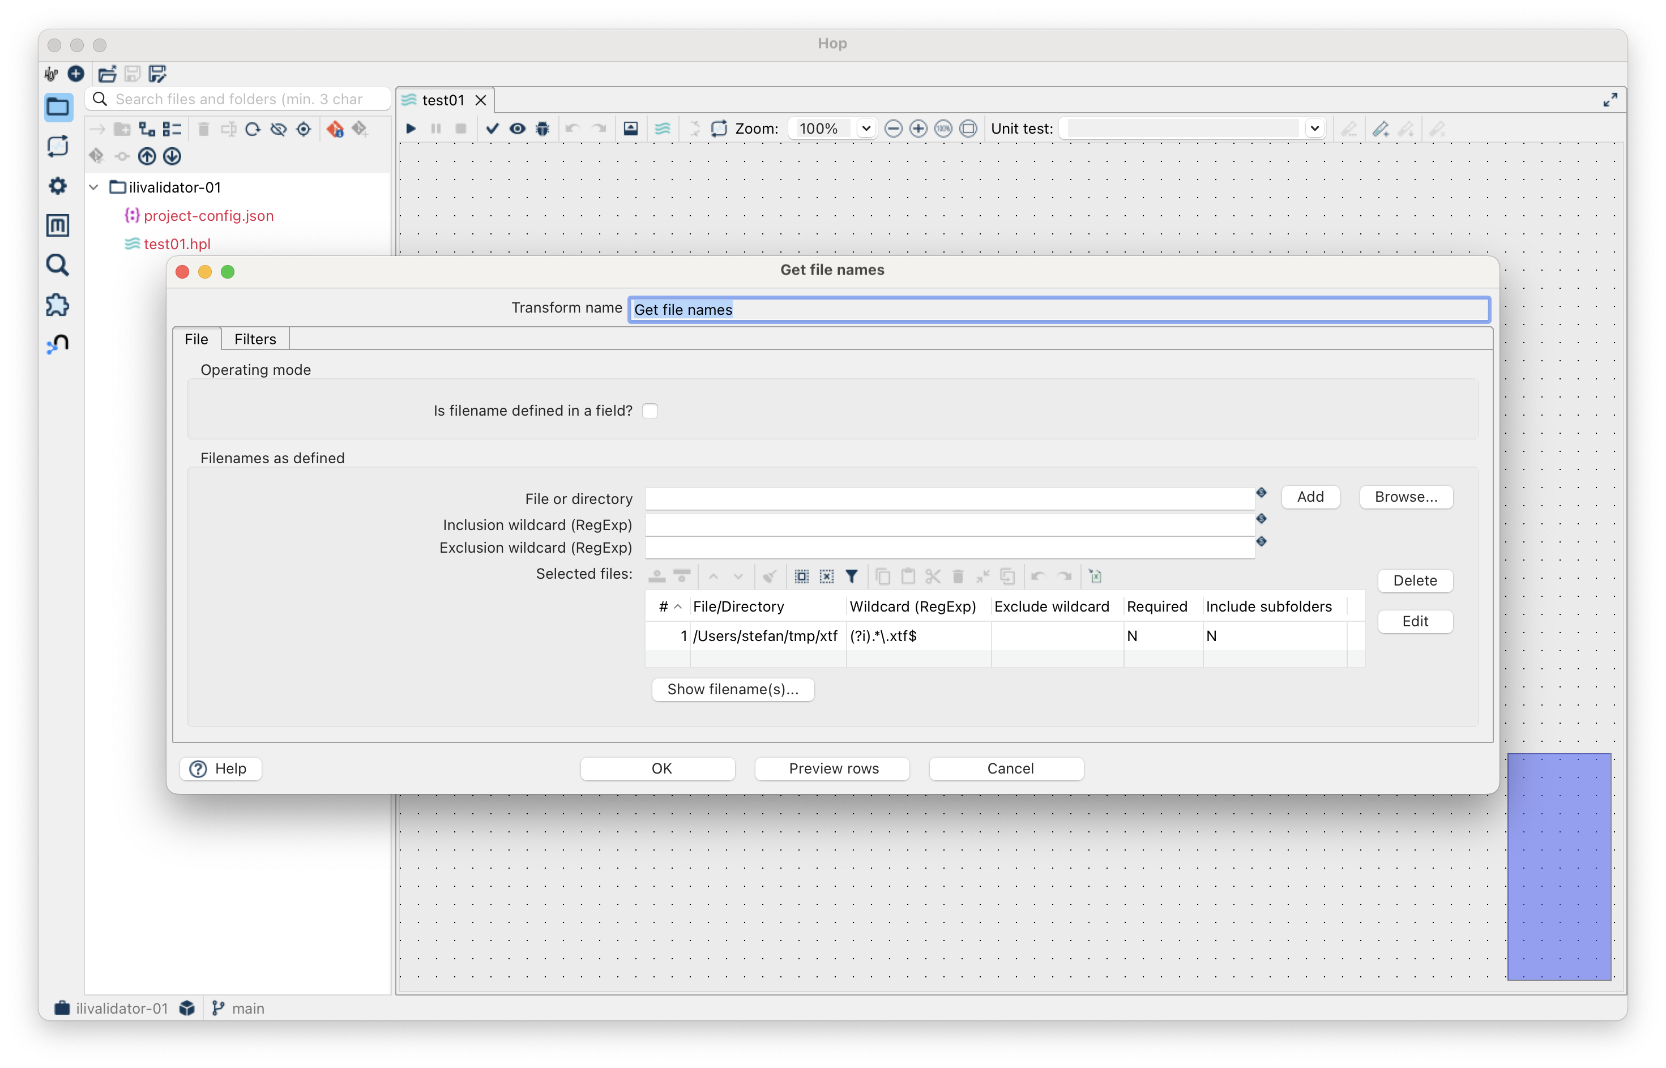
Task: Toggle hidden files eye icon in explorer
Action: click(x=278, y=129)
